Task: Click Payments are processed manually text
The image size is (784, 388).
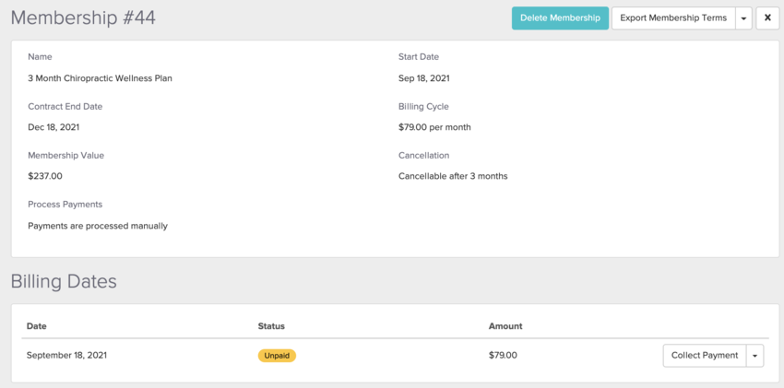Action: pyautogui.click(x=98, y=226)
